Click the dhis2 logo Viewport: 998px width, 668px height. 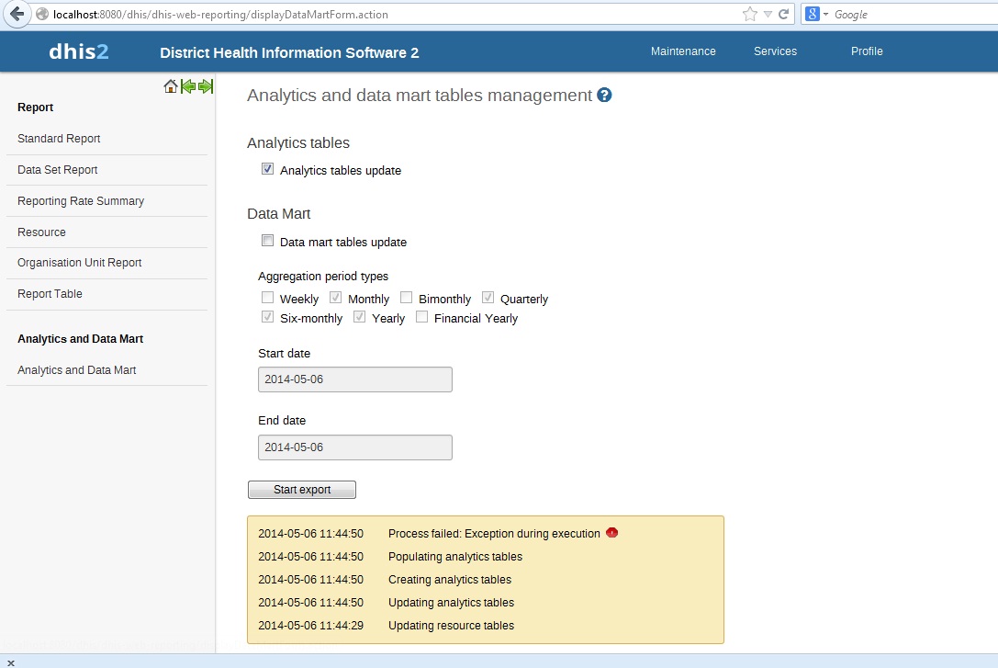[79, 51]
